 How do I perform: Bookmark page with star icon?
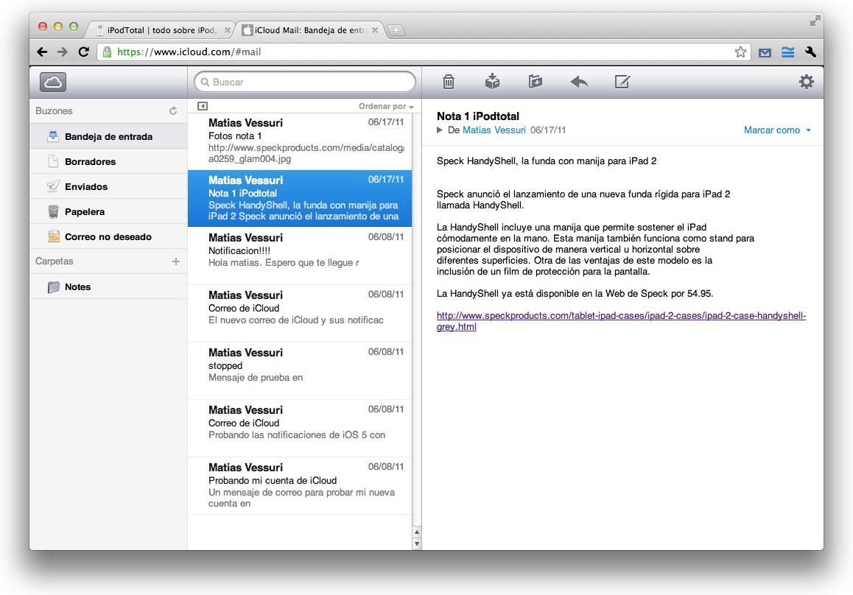coord(740,52)
